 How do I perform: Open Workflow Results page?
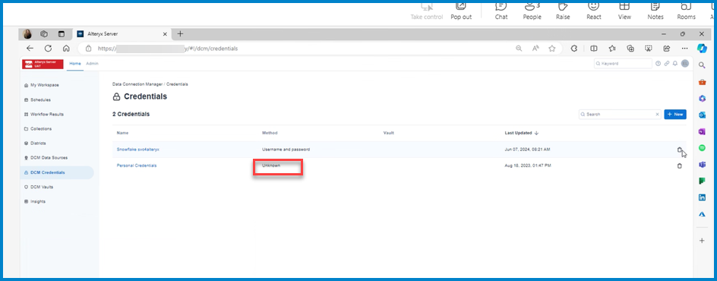tap(44, 114)
